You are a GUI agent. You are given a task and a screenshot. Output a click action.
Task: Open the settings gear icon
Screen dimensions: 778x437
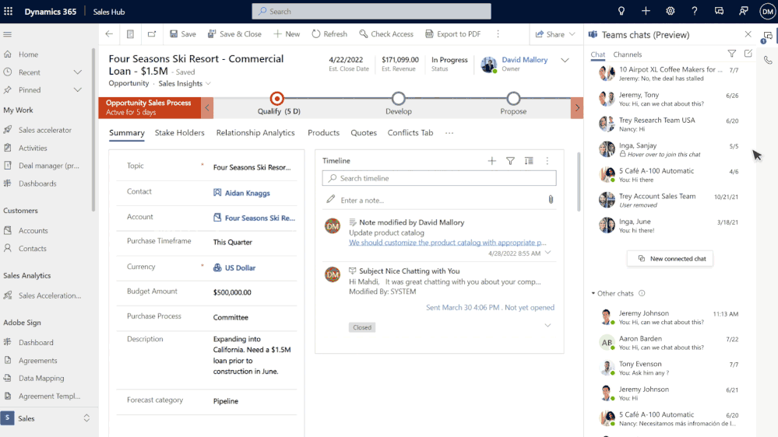coord(670,11)
